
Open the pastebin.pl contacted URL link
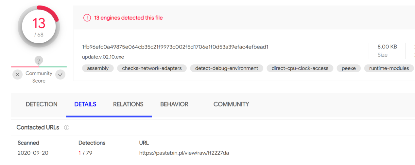pyautogui.click(x=184, y=153)
